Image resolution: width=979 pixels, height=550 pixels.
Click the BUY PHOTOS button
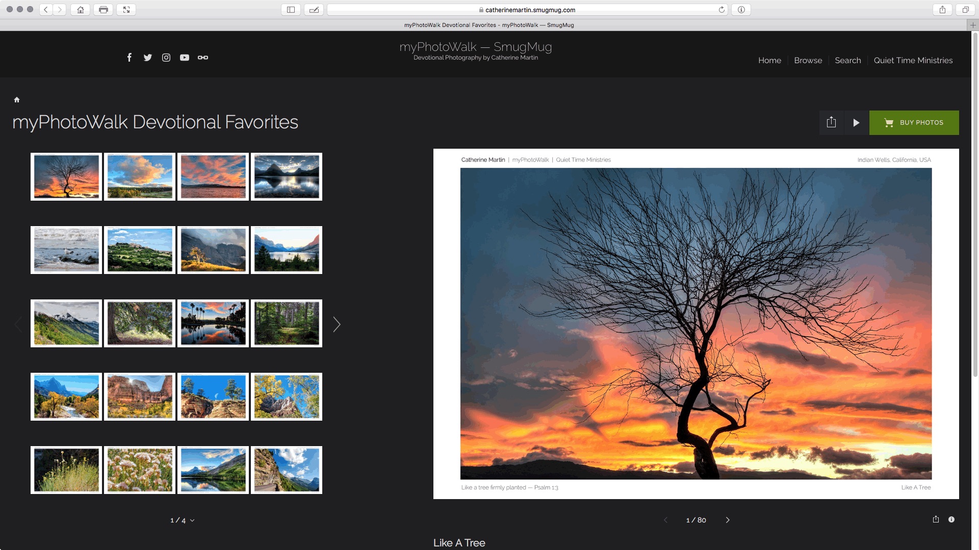pyautogui.click(x=914, y=123)
